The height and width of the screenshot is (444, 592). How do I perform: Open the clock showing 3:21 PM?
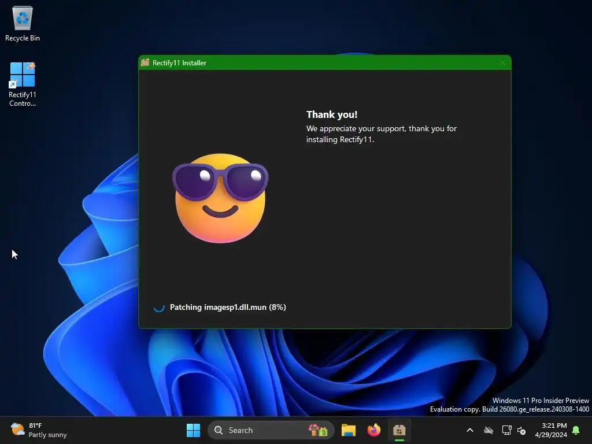(551, 430)
